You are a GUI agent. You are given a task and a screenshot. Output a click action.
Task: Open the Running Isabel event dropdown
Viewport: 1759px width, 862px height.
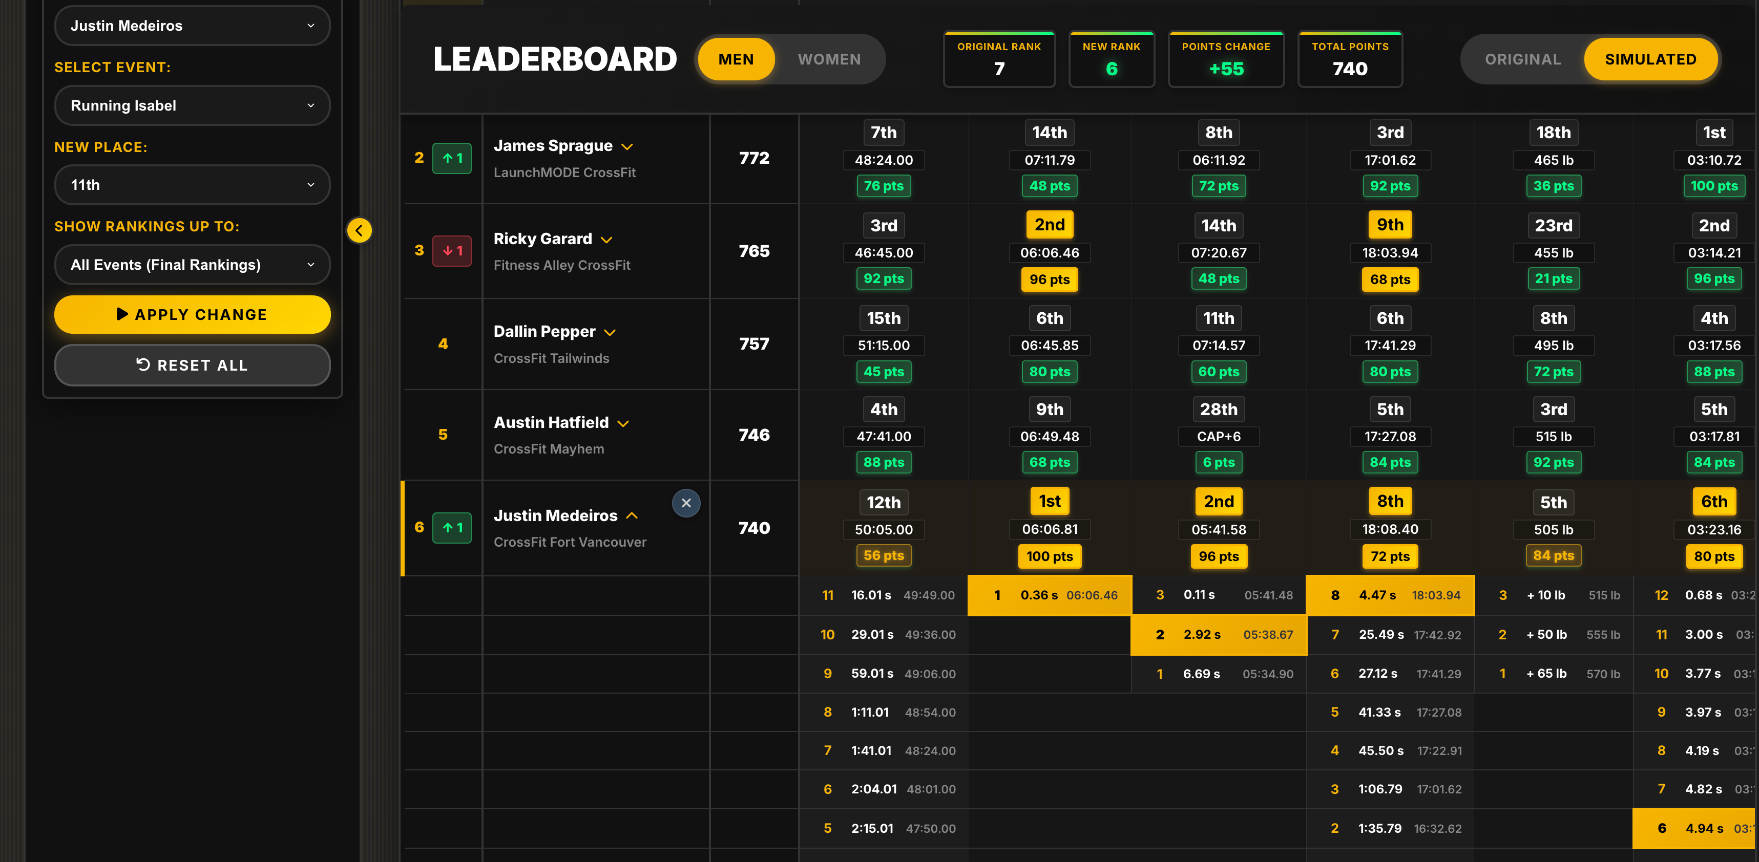click(x=192, y=106)
